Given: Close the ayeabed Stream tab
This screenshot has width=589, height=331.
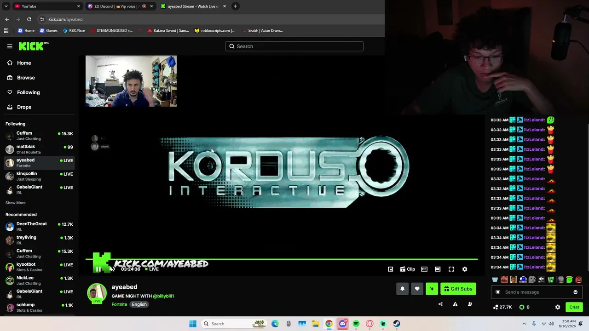Looking at the screenshot, I should [x=225, y=6].
